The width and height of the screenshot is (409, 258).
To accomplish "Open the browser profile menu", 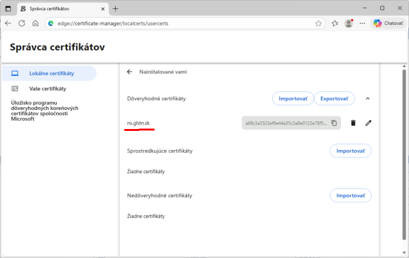I will click(349, 23).
